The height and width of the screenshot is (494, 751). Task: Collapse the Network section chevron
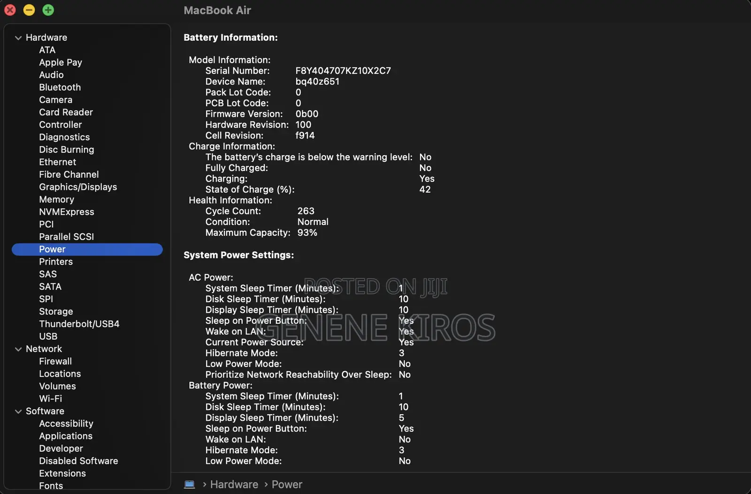[18, 350]
